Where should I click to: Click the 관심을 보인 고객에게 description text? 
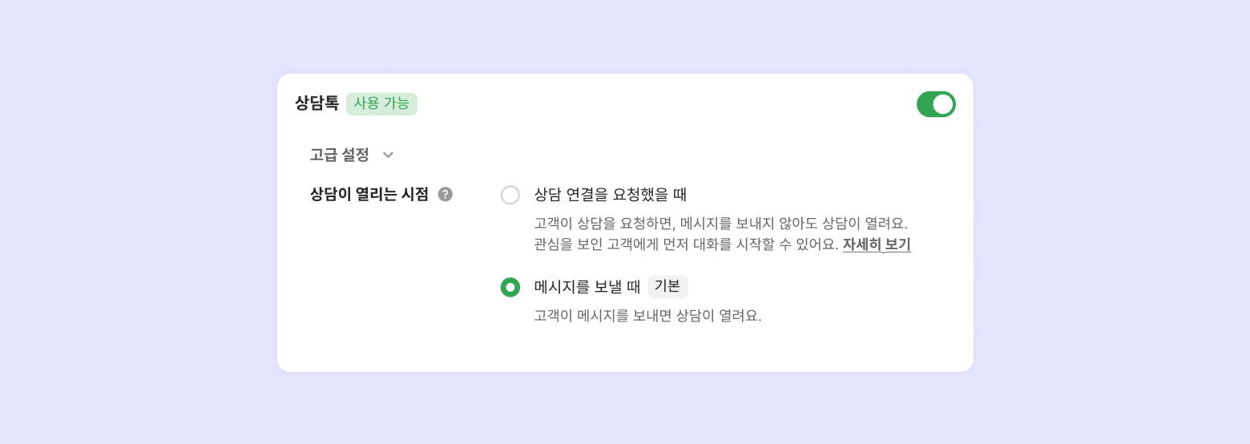click(686, 244)
